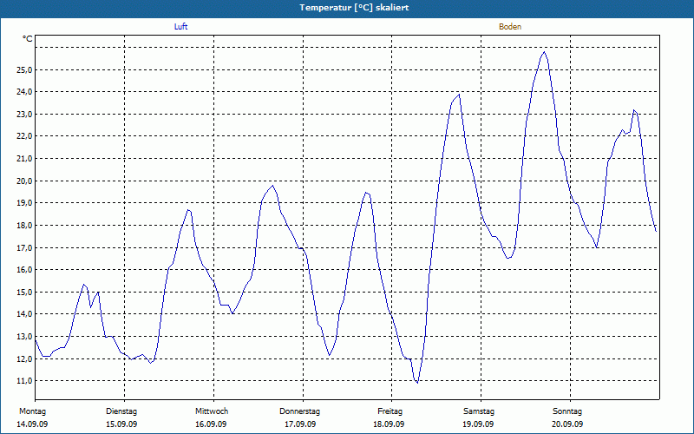Select the 21,0 y-axis value

[24, 159]
